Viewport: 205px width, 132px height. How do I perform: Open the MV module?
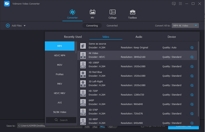pyautogui.click(x=92, y=14)
